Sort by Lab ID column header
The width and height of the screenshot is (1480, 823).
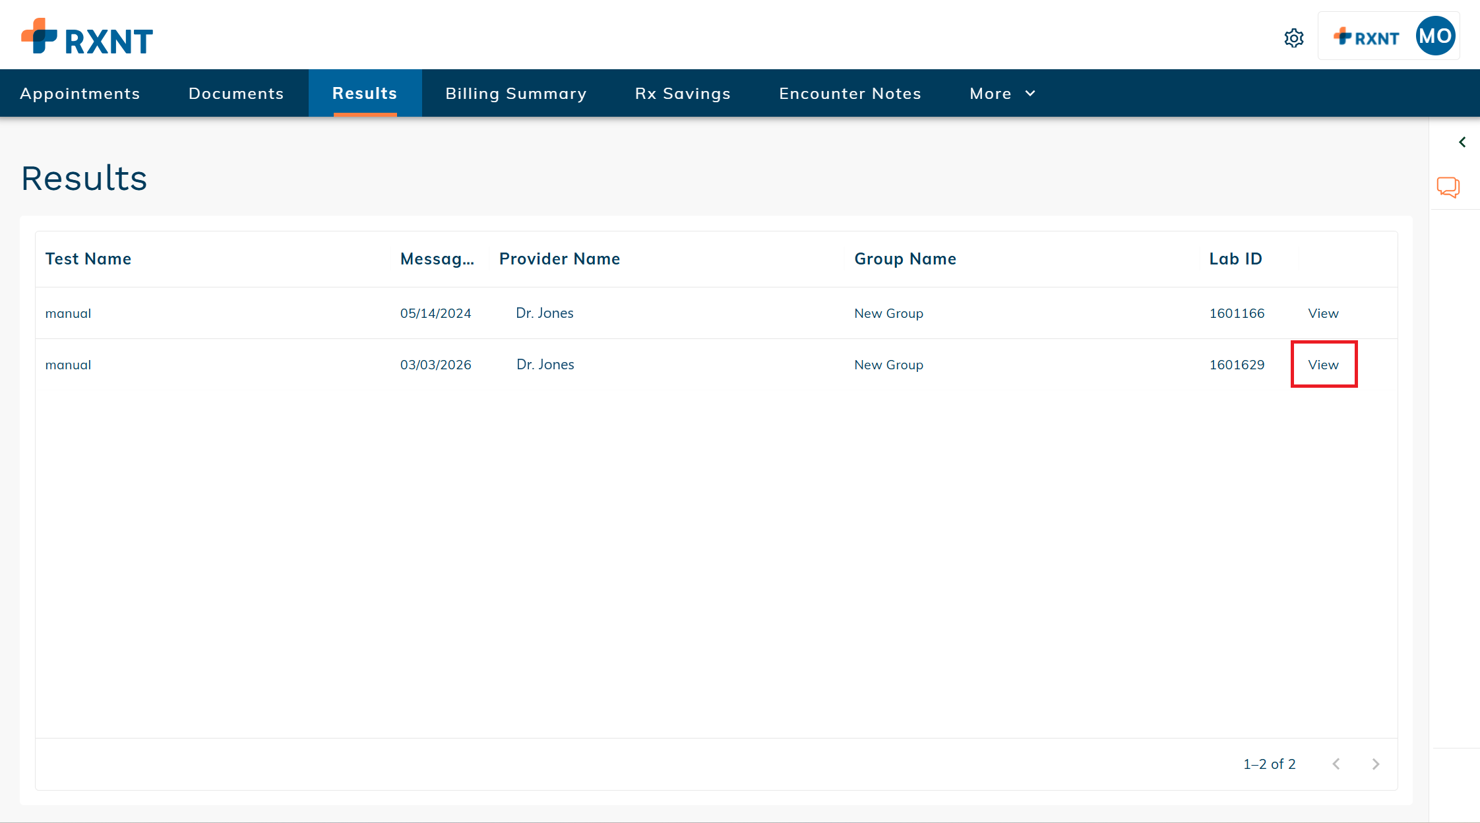point(1235,259)
